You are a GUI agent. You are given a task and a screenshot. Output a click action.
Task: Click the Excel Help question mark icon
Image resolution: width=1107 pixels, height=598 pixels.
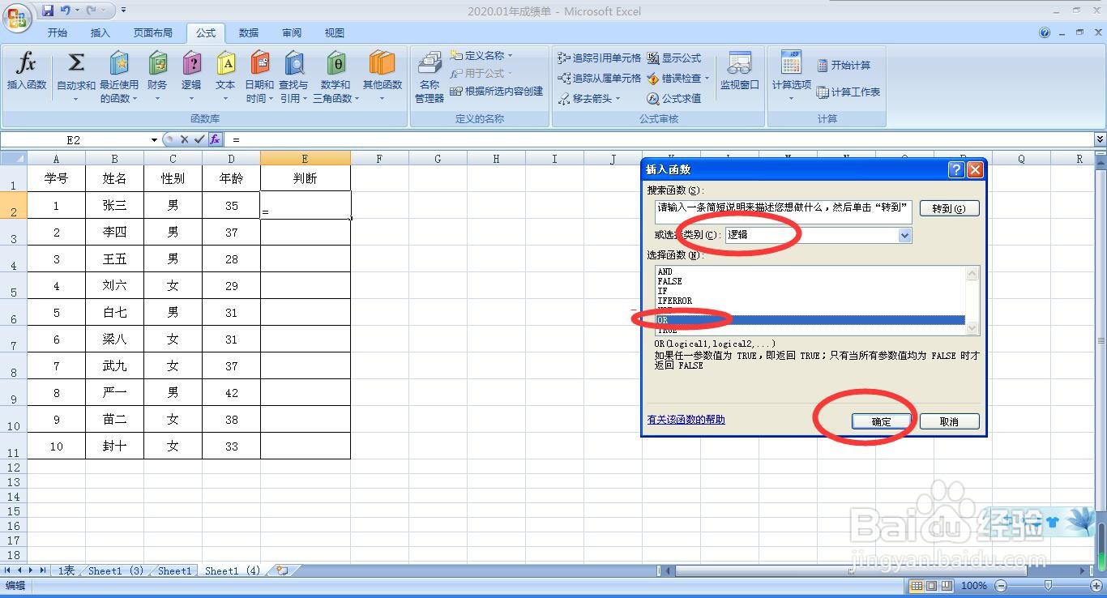1045,33
